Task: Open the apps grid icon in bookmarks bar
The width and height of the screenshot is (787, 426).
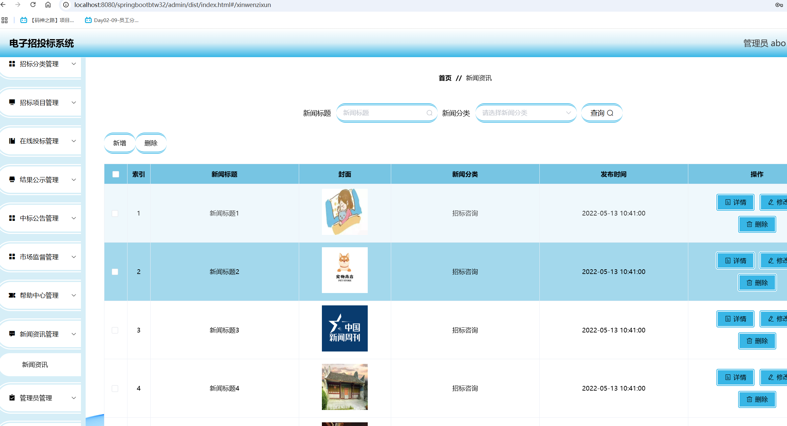Action: 4,20
